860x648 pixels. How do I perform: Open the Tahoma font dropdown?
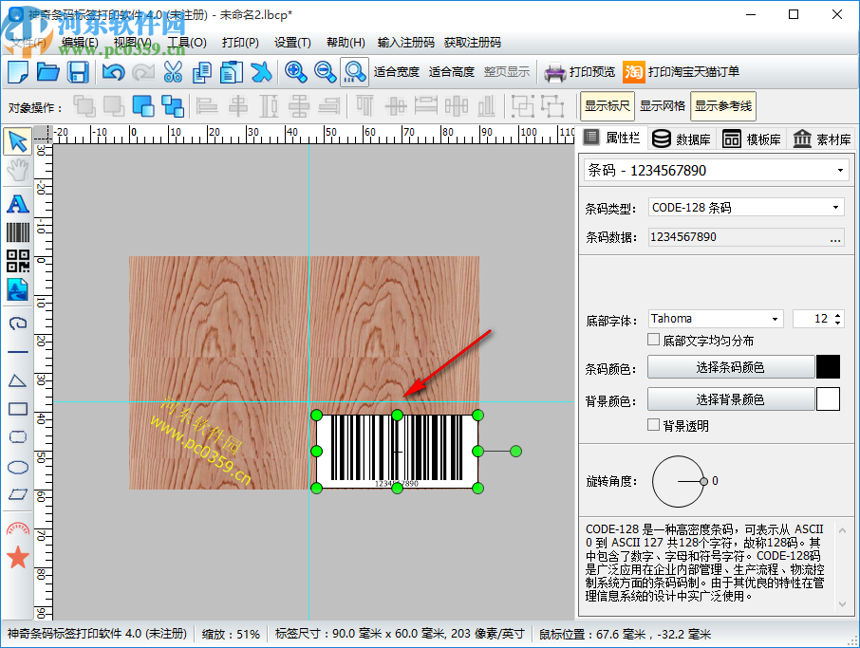(775, 319)
